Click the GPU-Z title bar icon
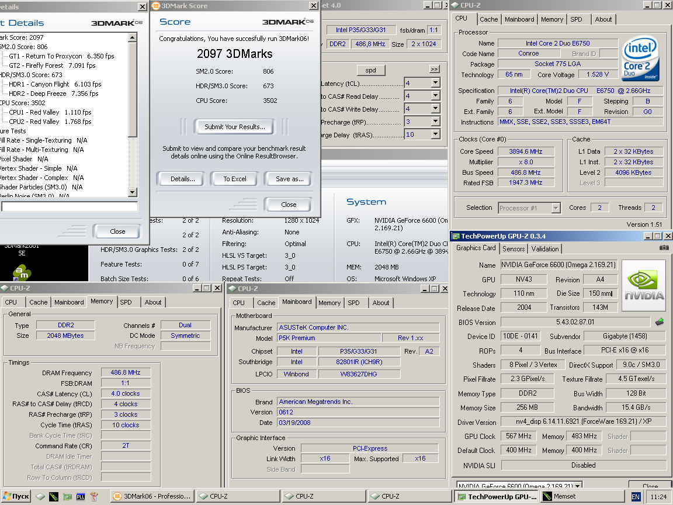The image size is (673, 505). [455, 236]
